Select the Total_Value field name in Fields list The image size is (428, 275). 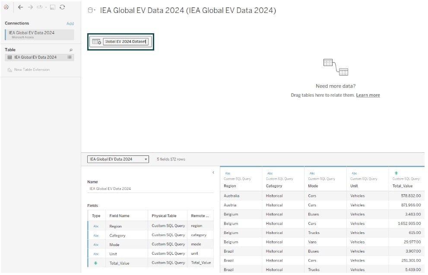click(119, 263)
